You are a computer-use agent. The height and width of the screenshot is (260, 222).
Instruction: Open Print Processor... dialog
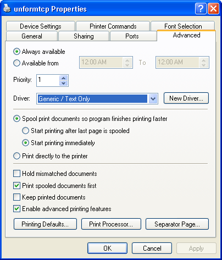coord(111,224)
